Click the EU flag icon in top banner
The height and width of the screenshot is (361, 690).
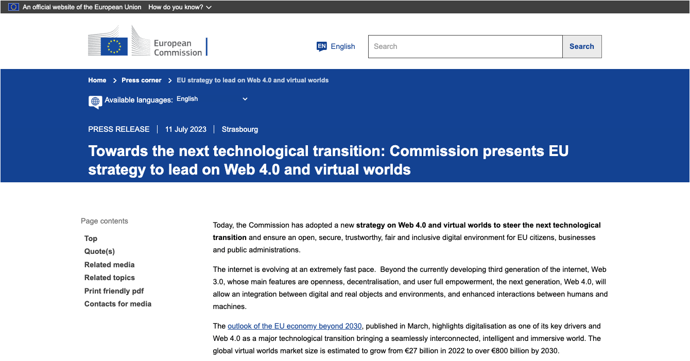[x=13, y=7]
